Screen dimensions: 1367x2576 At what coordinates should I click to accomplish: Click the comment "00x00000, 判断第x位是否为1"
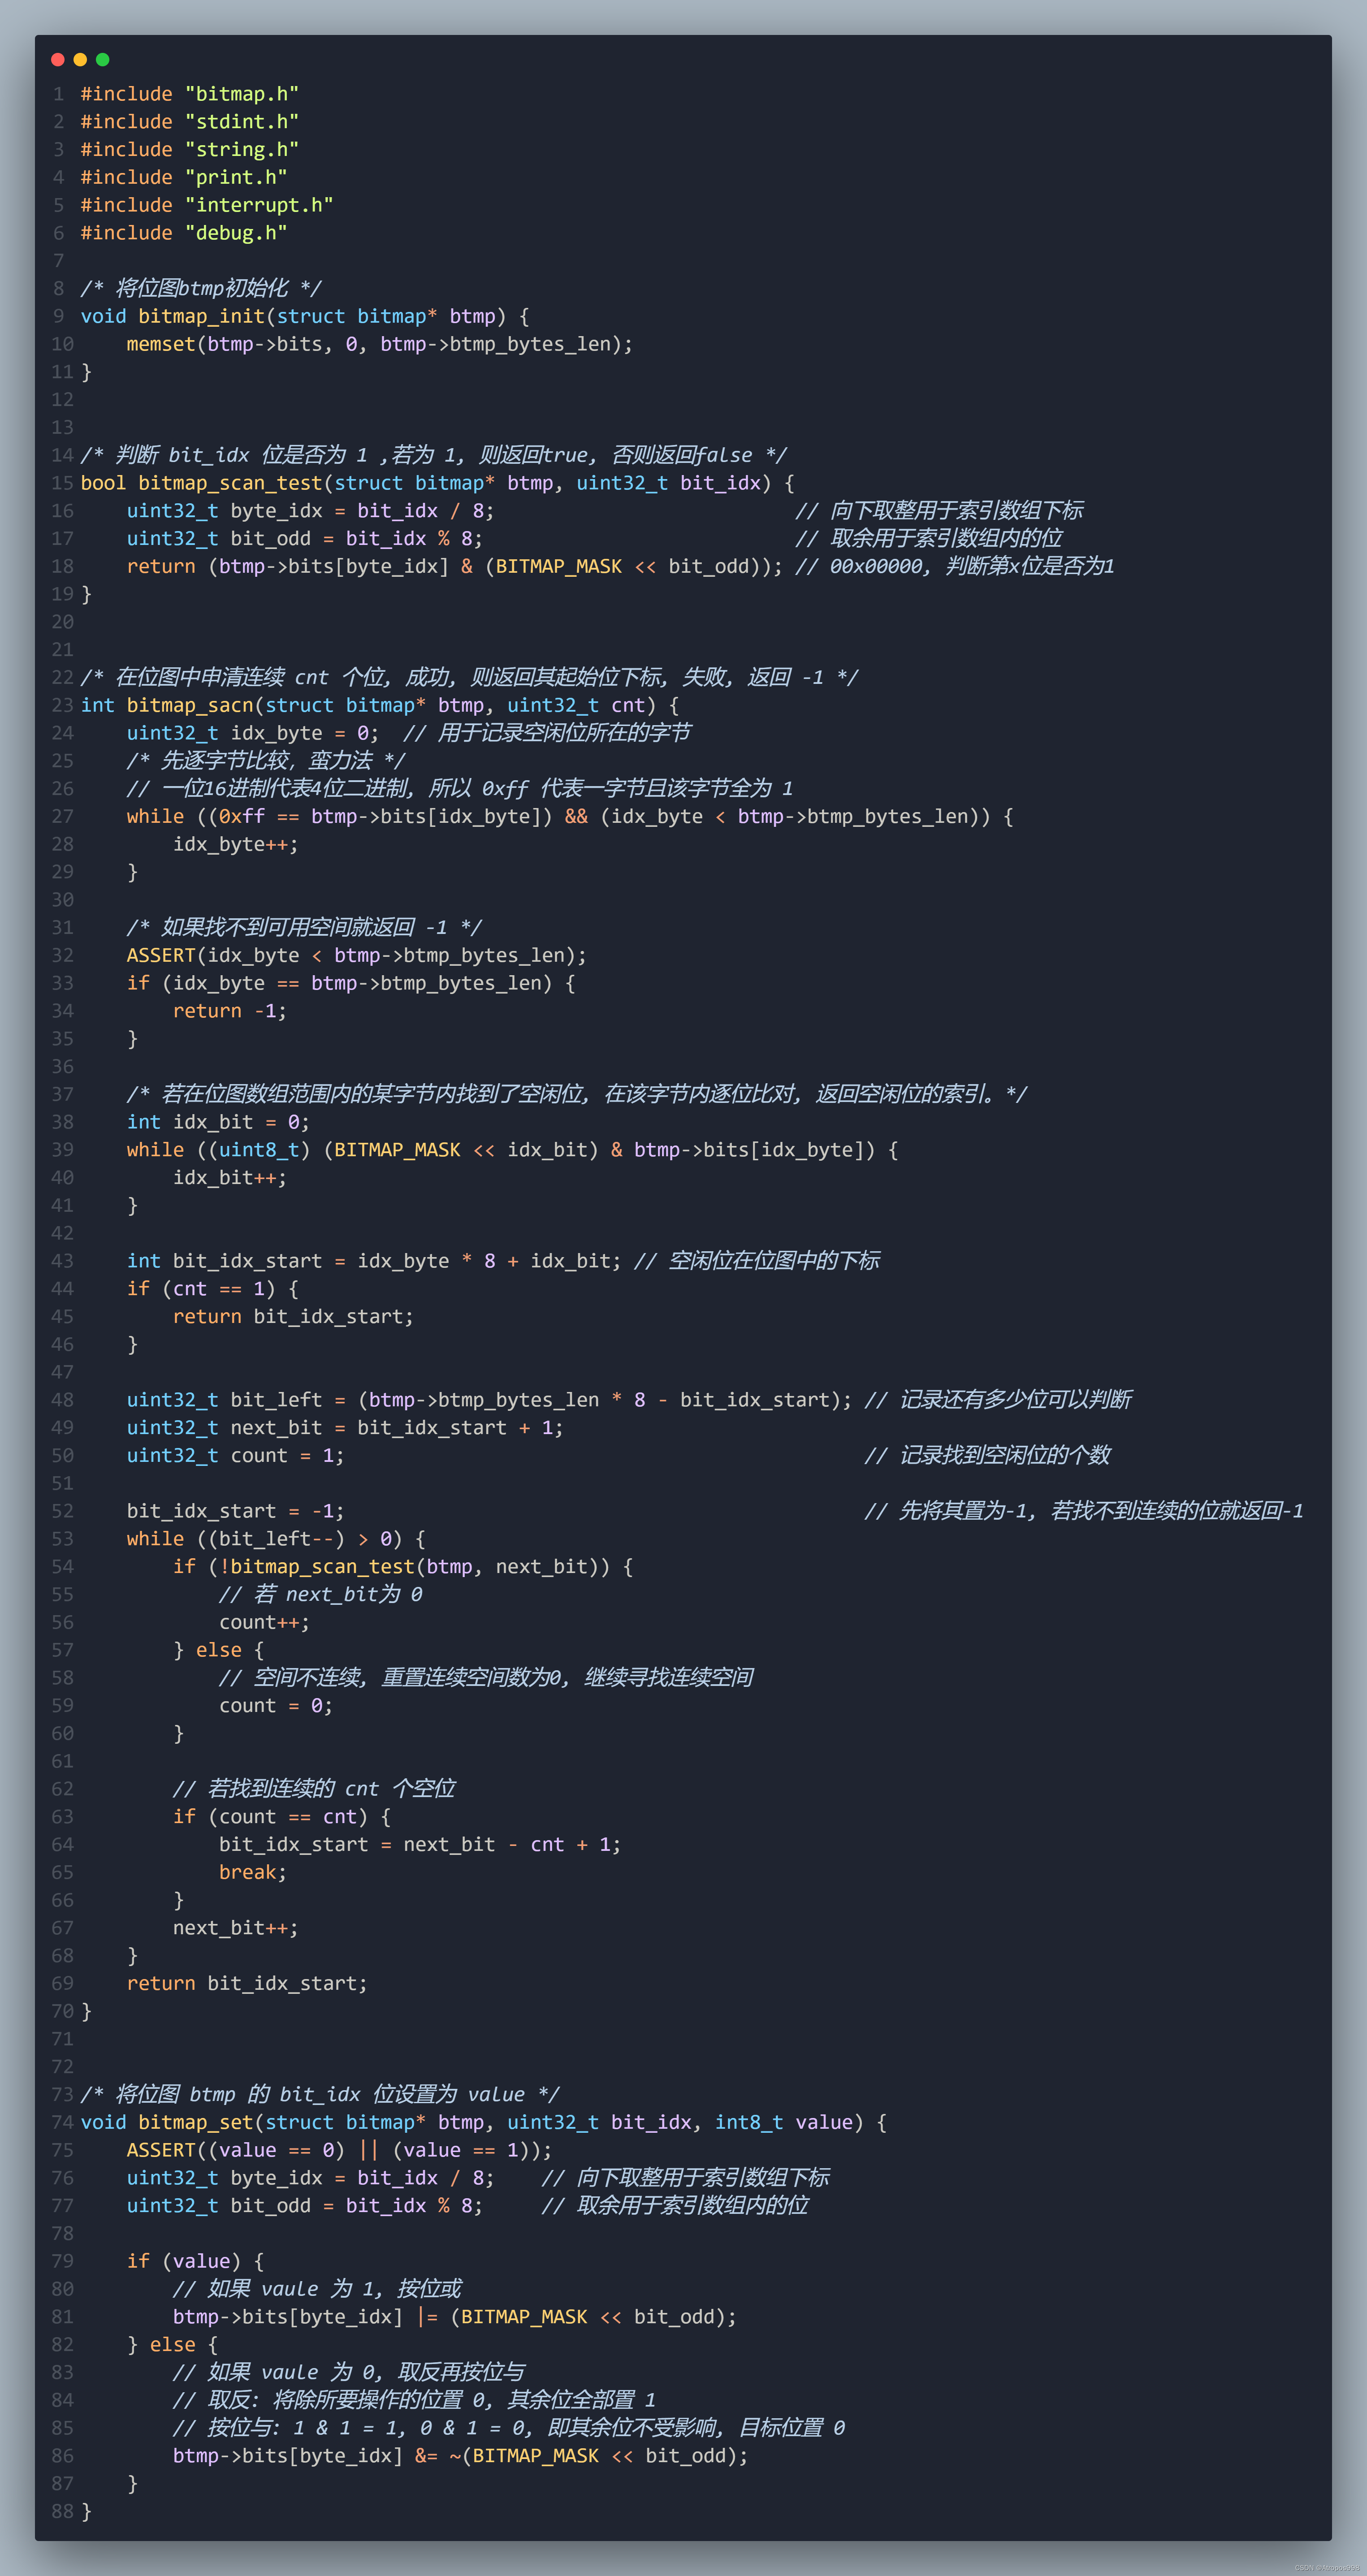tap(955, 566)
